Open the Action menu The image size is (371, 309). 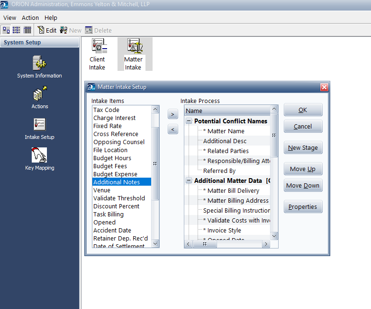pos(30,17)
